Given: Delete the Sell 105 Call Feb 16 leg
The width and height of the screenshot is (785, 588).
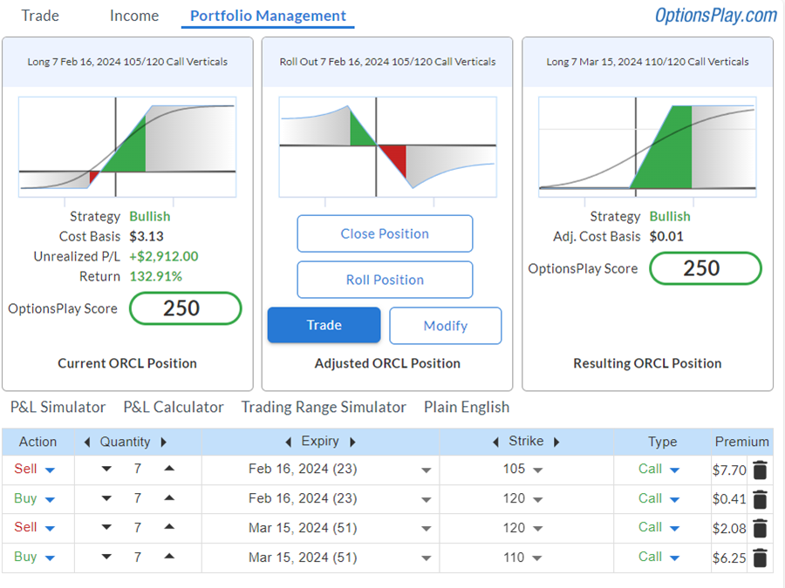Looking at the screenshot, I should (x=760, y=470).
